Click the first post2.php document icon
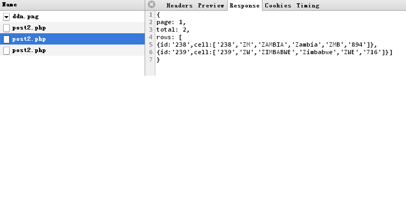The height and width of the screenshot is (206, 406). click(6, 28)
